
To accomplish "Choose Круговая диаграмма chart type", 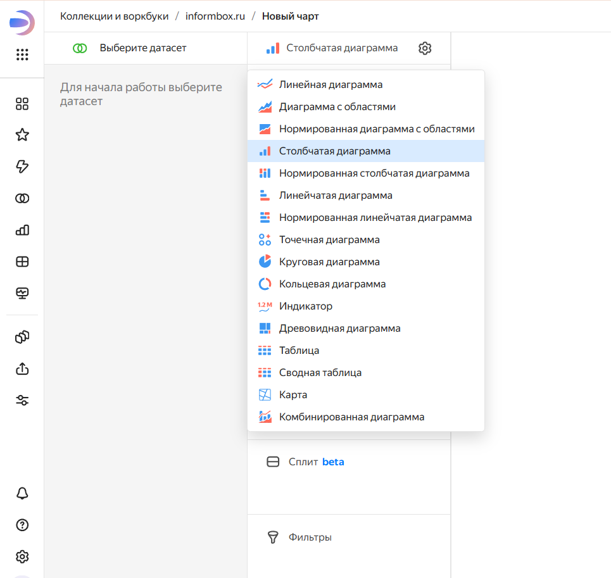I will pyautogui.click(x=329, y=262).
